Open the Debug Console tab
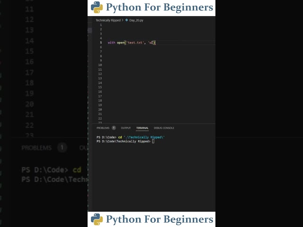This screenshot has width=303, height=227. [x=164, y=128]
